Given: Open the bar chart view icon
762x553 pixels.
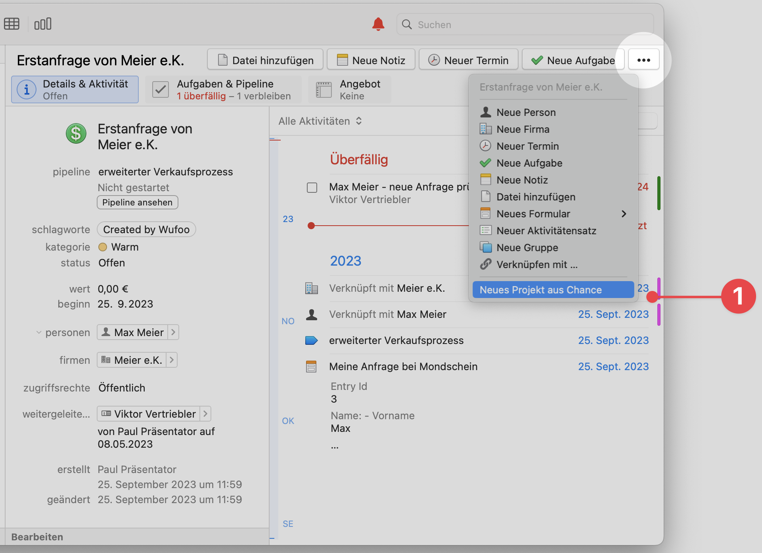Looking at the screenshot, I should (x=43, y=24).
